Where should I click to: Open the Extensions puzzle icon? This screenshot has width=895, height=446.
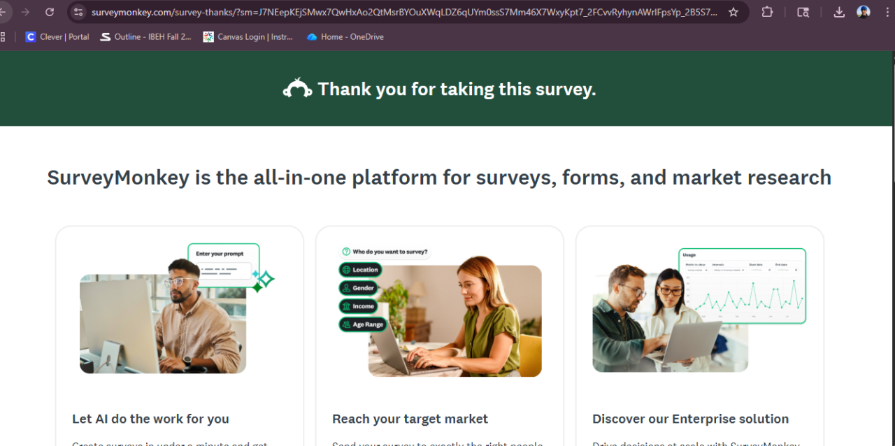(x=767, y=12)
